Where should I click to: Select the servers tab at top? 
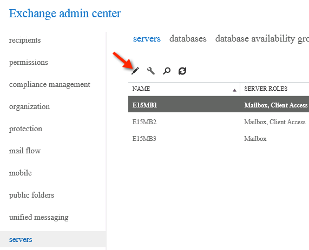coord(147,39)
